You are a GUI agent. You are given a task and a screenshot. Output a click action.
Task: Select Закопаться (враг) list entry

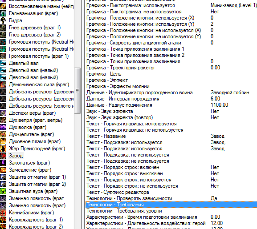(x=29, y=163)
